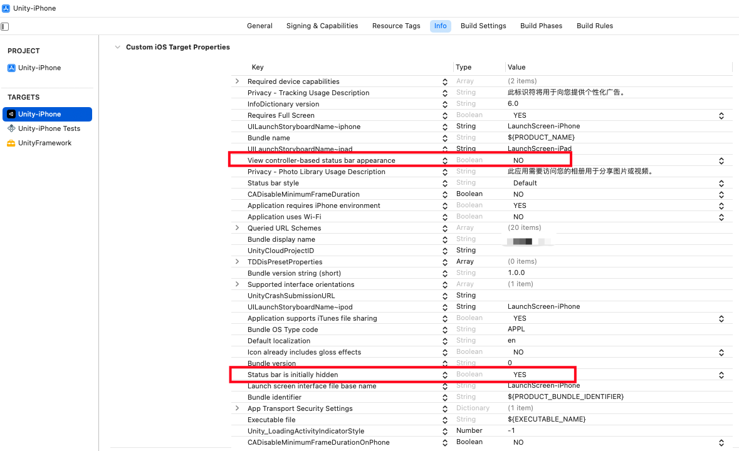The image size is (739, 451).
Task: Click the UnityFramework toolbox icon
Action: [11, 143]
